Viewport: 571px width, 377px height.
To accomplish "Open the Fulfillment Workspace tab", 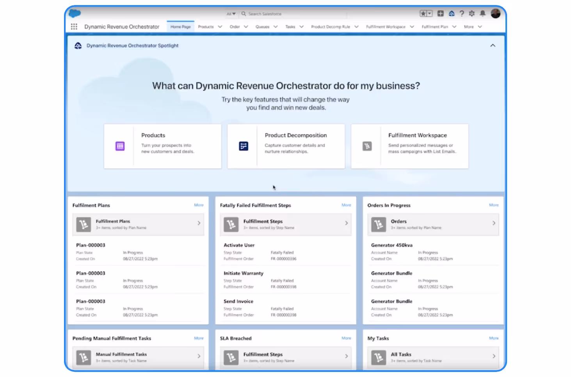I will 386,27.
